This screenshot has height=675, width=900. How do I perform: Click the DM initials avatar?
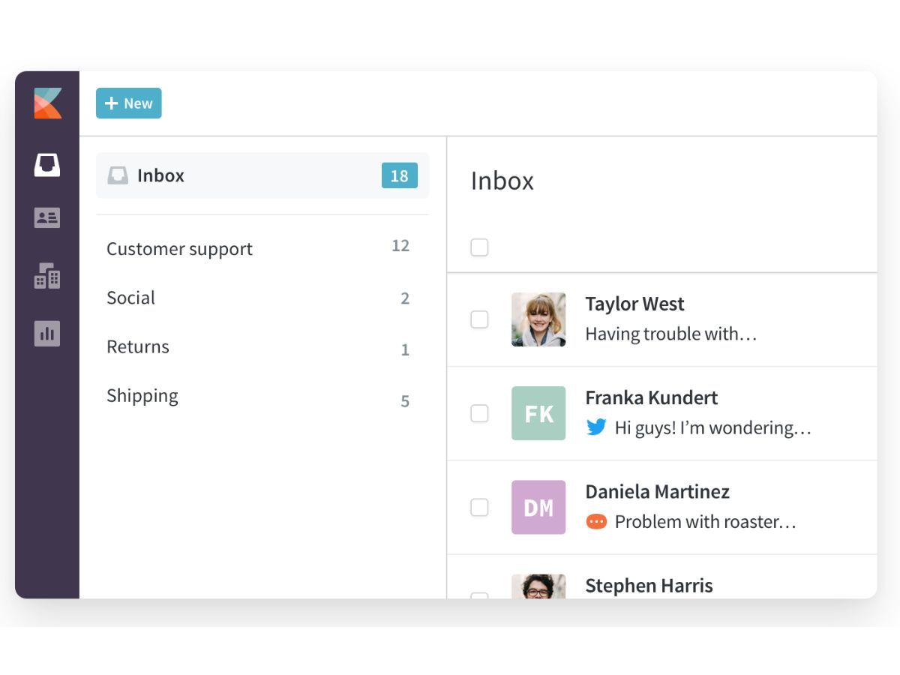tap(538, 508)
